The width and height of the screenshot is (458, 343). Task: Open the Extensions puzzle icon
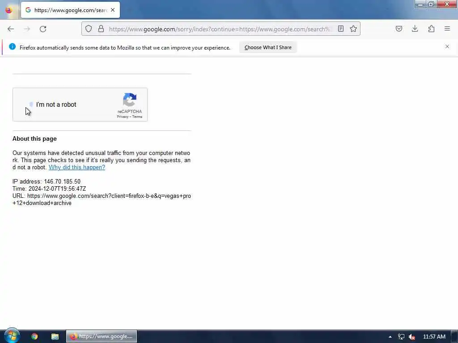tap(431, 29)
